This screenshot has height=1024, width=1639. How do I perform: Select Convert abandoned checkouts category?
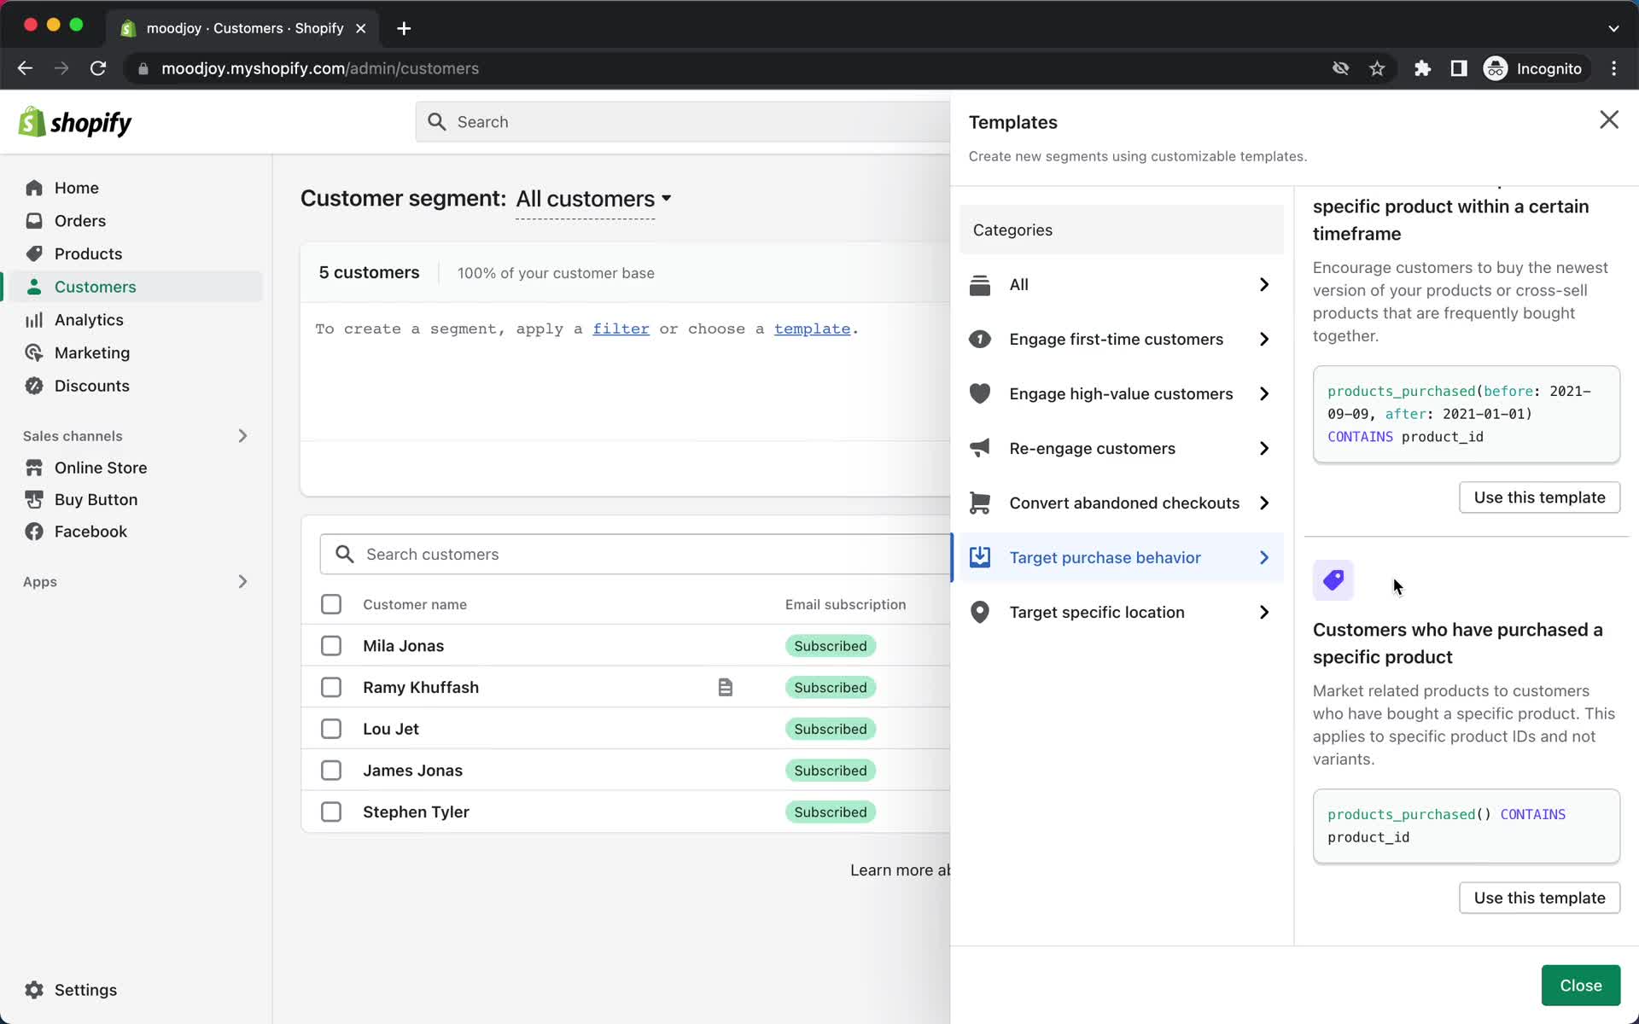point(1121,503)
